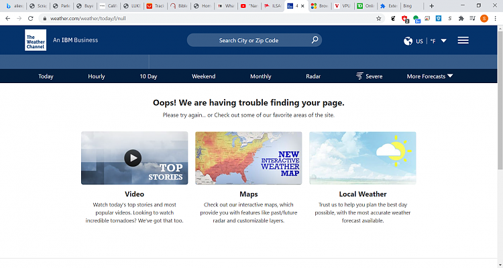Click the address bar URL
Viewport: 503px width, 268px height.
tap(88, 19)
